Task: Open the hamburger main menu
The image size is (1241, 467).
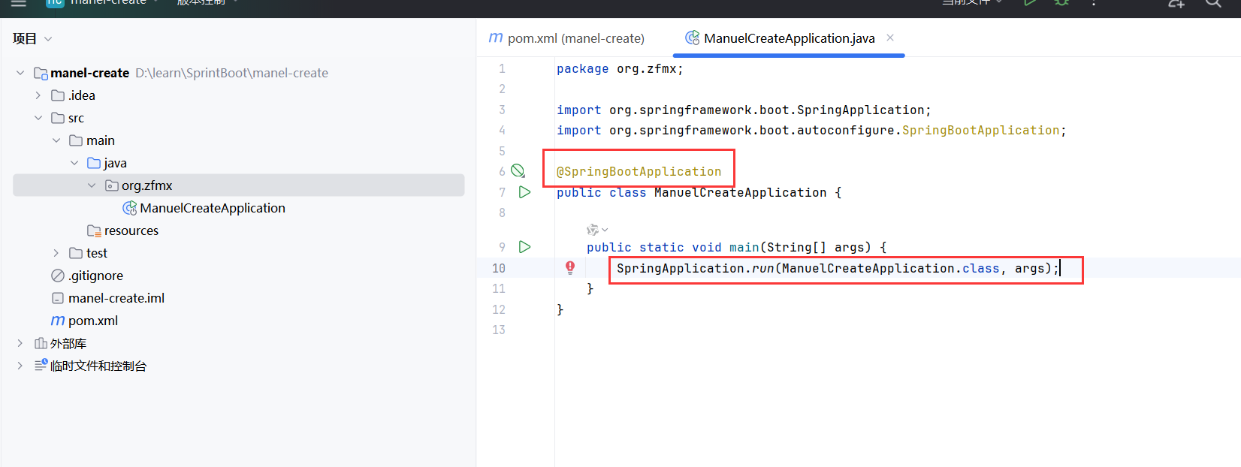Action: 19,3
